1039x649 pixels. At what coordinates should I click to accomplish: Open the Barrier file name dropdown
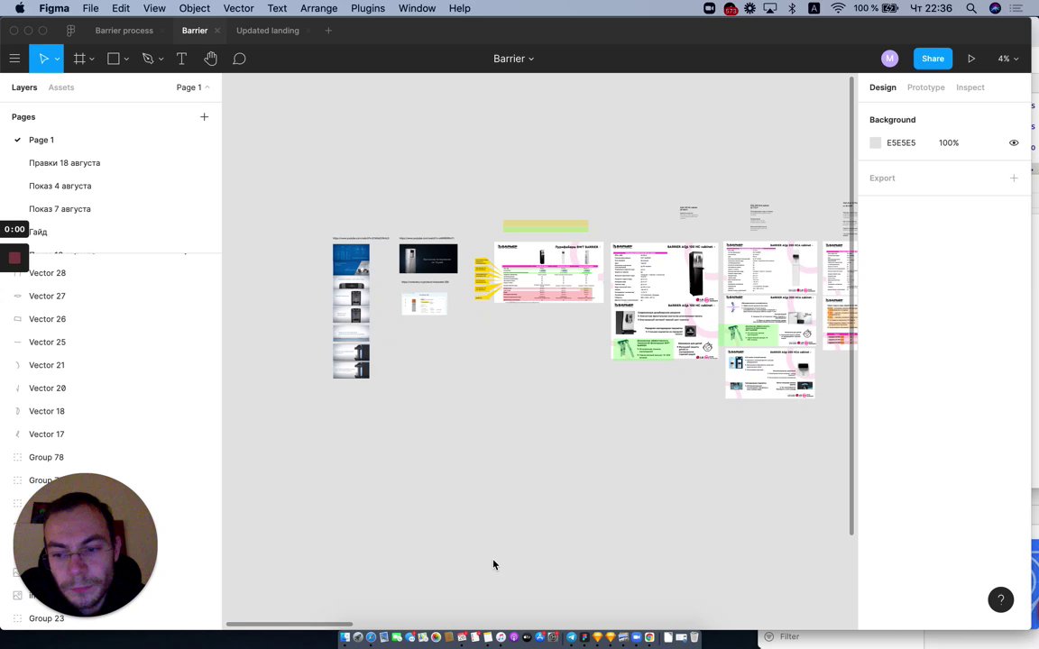click(513, 59)
